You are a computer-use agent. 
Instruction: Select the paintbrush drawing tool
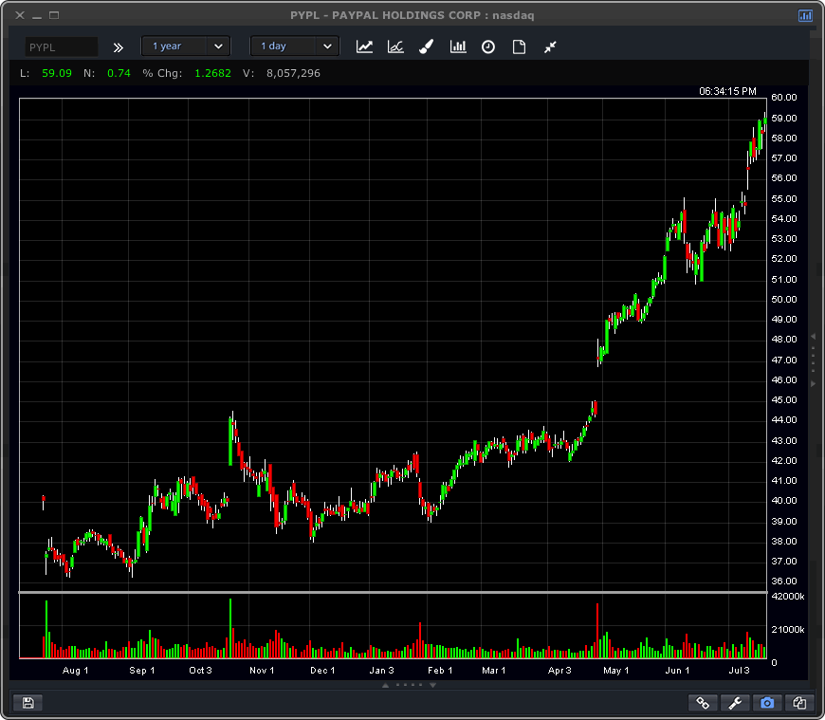pos(426,46)
